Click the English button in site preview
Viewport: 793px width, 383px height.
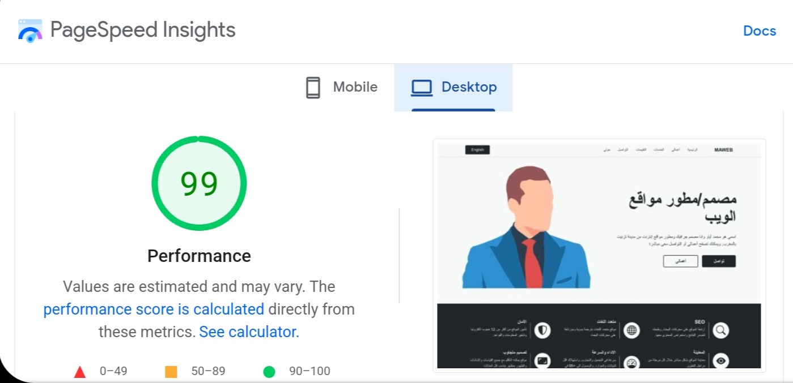pos(477,150)
